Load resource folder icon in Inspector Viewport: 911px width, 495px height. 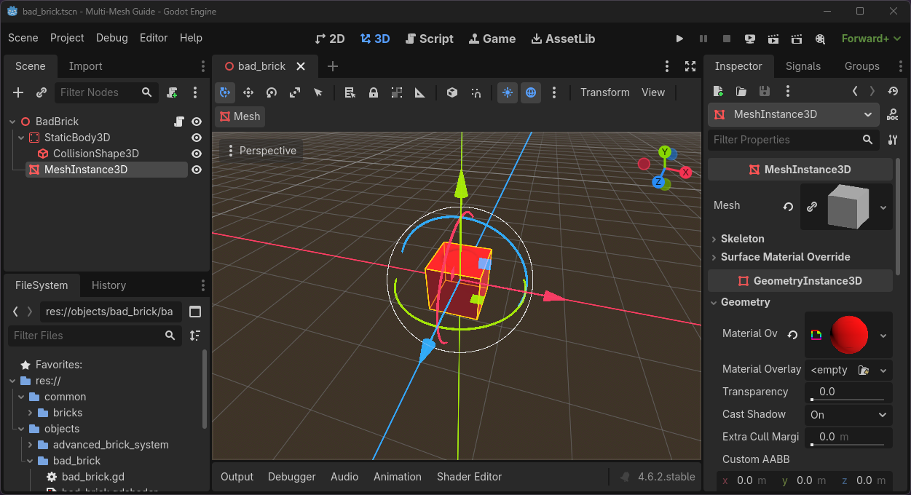click(741, 91)
